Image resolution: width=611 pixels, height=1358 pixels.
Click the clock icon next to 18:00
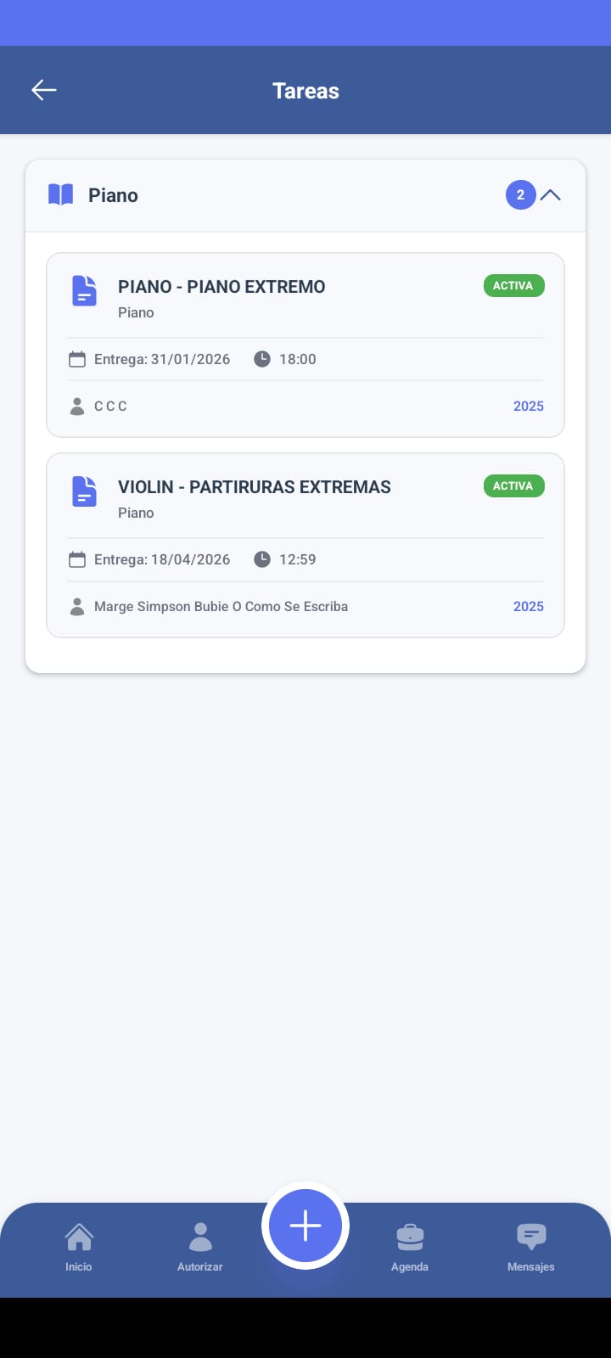[x=262, y=359]
